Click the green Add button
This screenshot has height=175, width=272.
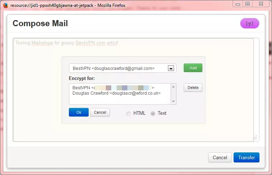point(193,68)
